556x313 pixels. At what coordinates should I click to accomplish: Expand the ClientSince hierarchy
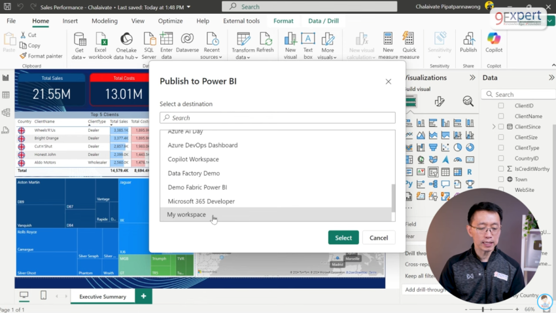[x=494, y=126]
